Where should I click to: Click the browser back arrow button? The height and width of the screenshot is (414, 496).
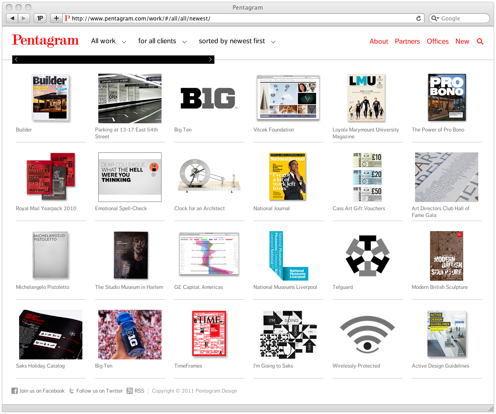coord(12,18)
